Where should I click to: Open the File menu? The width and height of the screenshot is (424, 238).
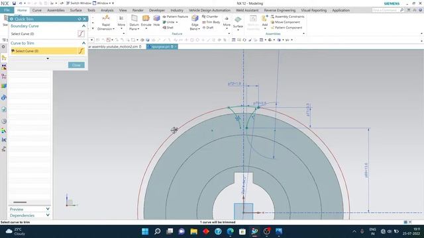(x=7, y=10)
